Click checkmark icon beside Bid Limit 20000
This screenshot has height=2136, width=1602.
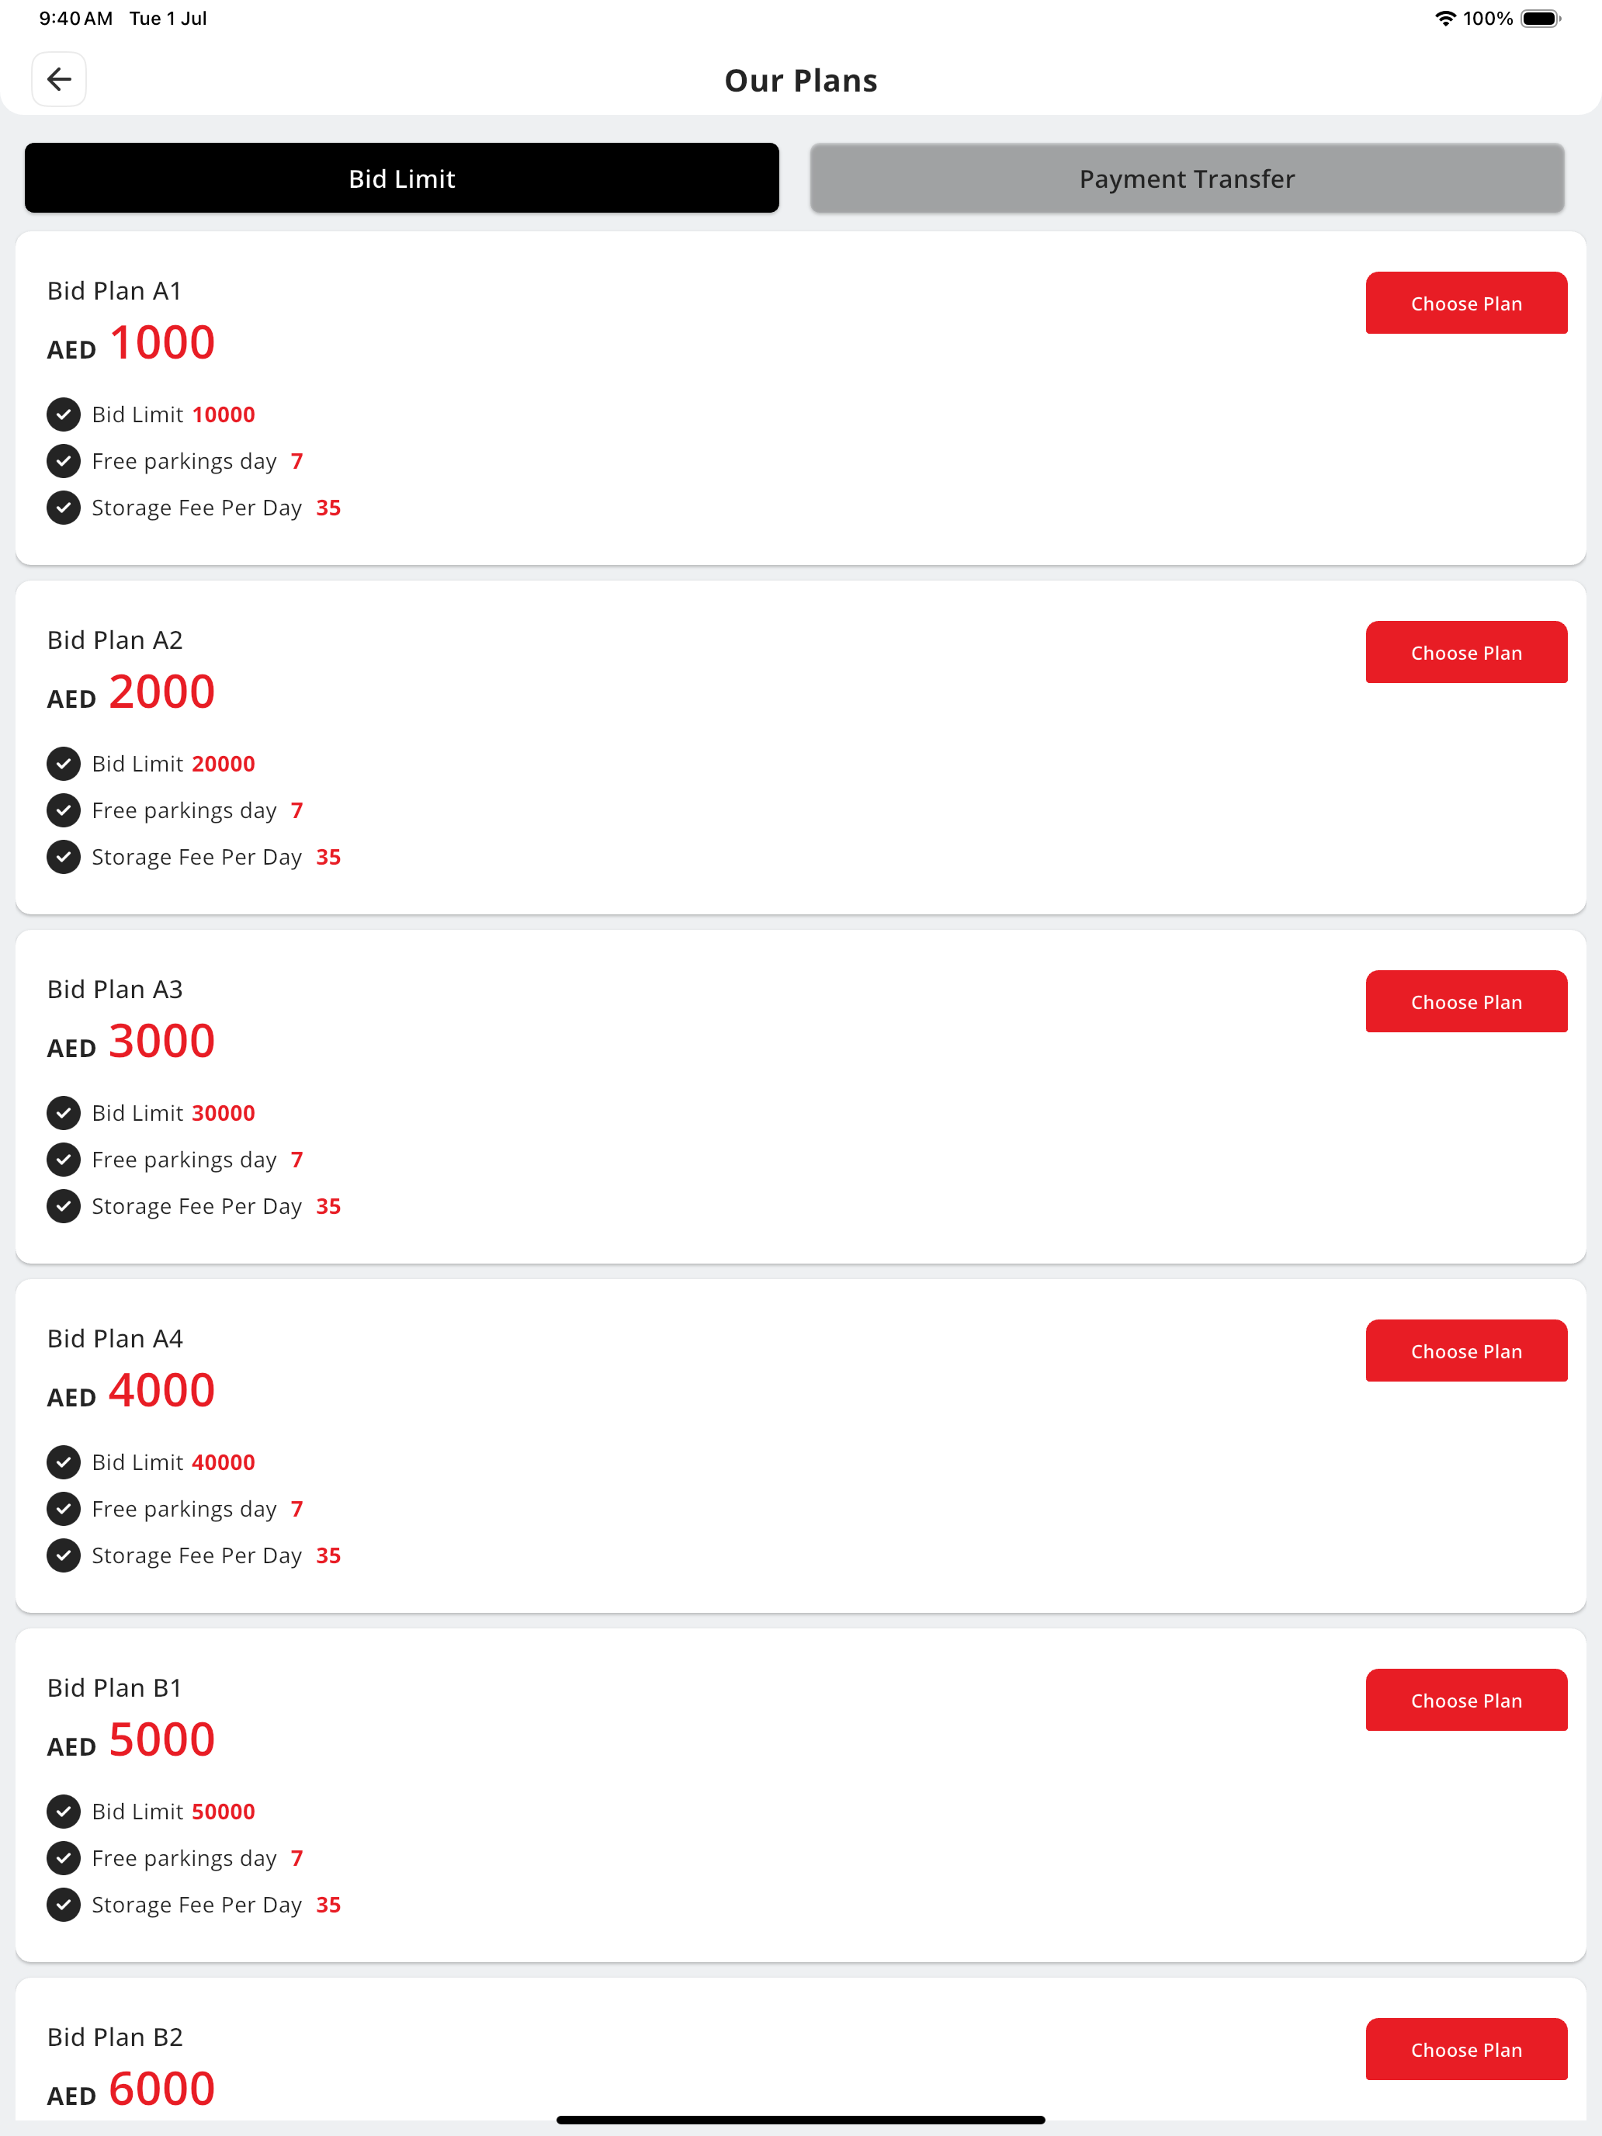click(64, 764)
